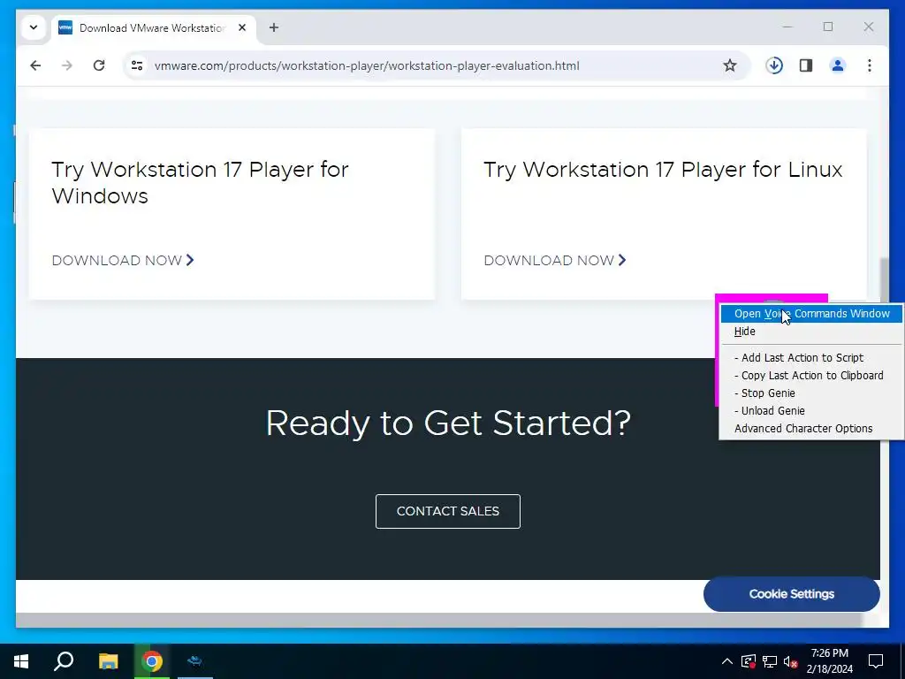The width and height of the screenshot is (905, 679).
Task: Click 'Try Workstation 17 Player for Linux' heading
Action: coord(663,170)
